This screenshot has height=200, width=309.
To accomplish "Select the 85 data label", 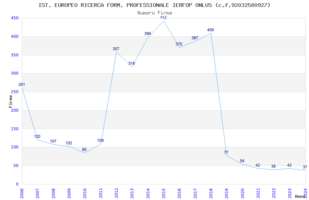I will point(84,149).
